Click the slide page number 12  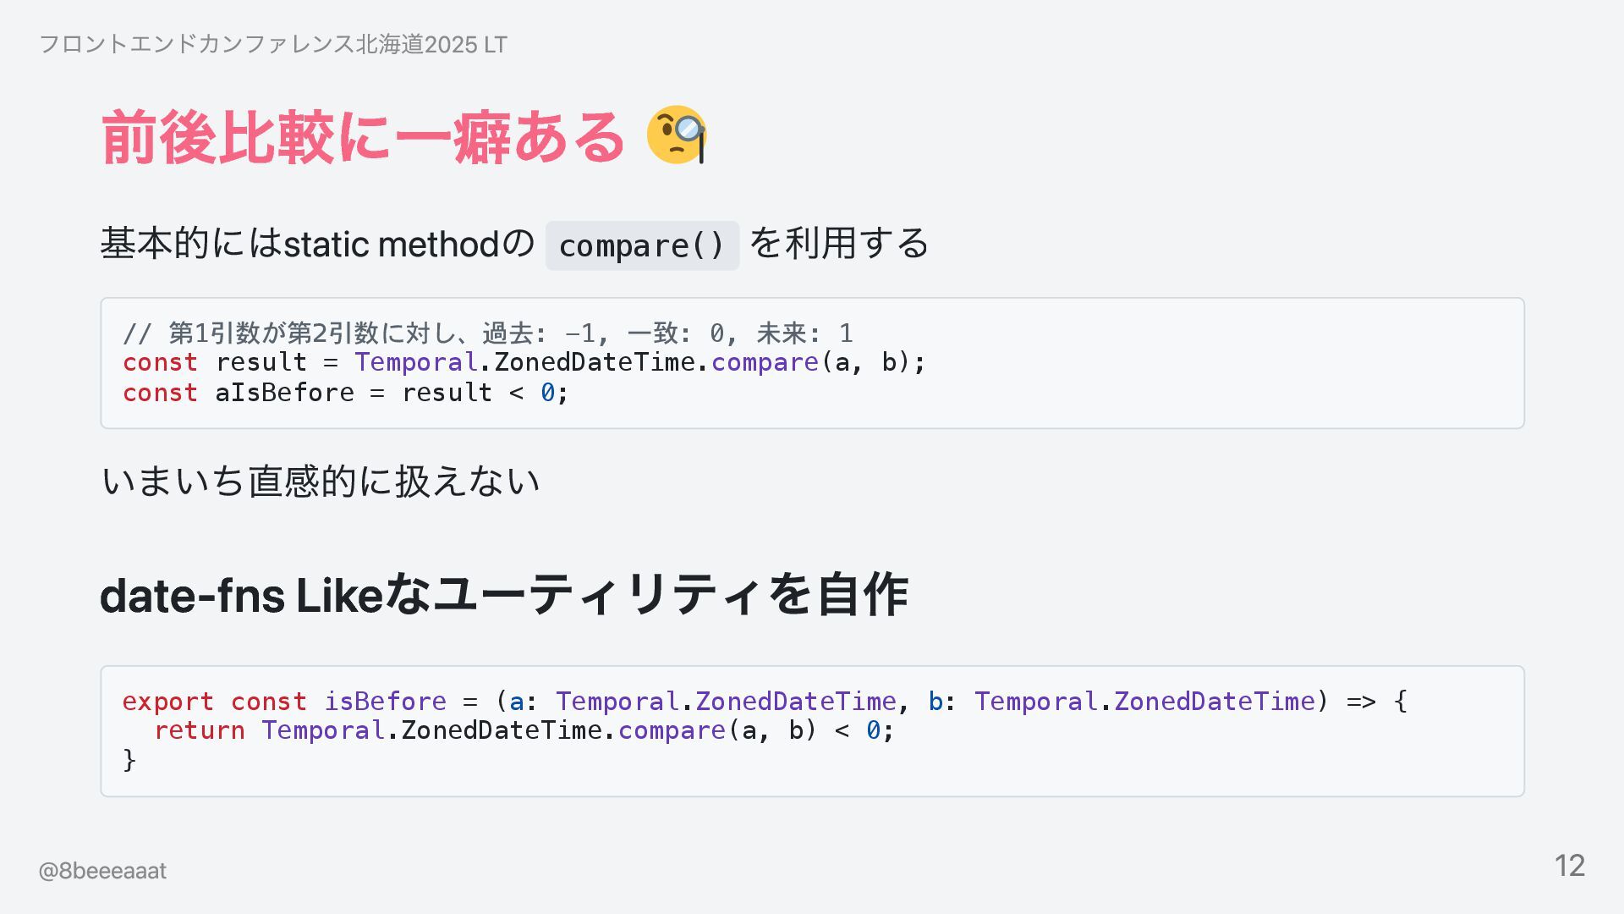coord(1569,866)
